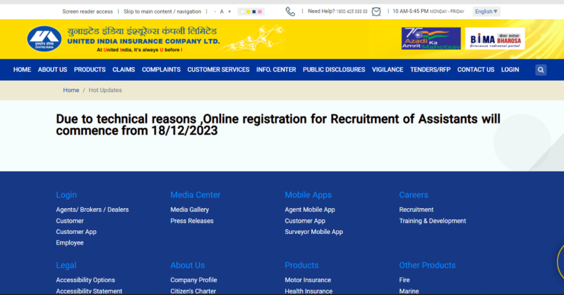The image size is (564, 295).
Task: Go to the HOME menu item
Action: tap(22, 70)
